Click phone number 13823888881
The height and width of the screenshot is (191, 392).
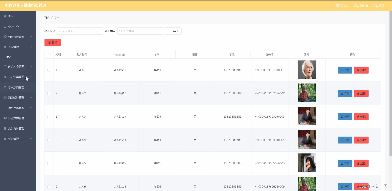[232, 70]
